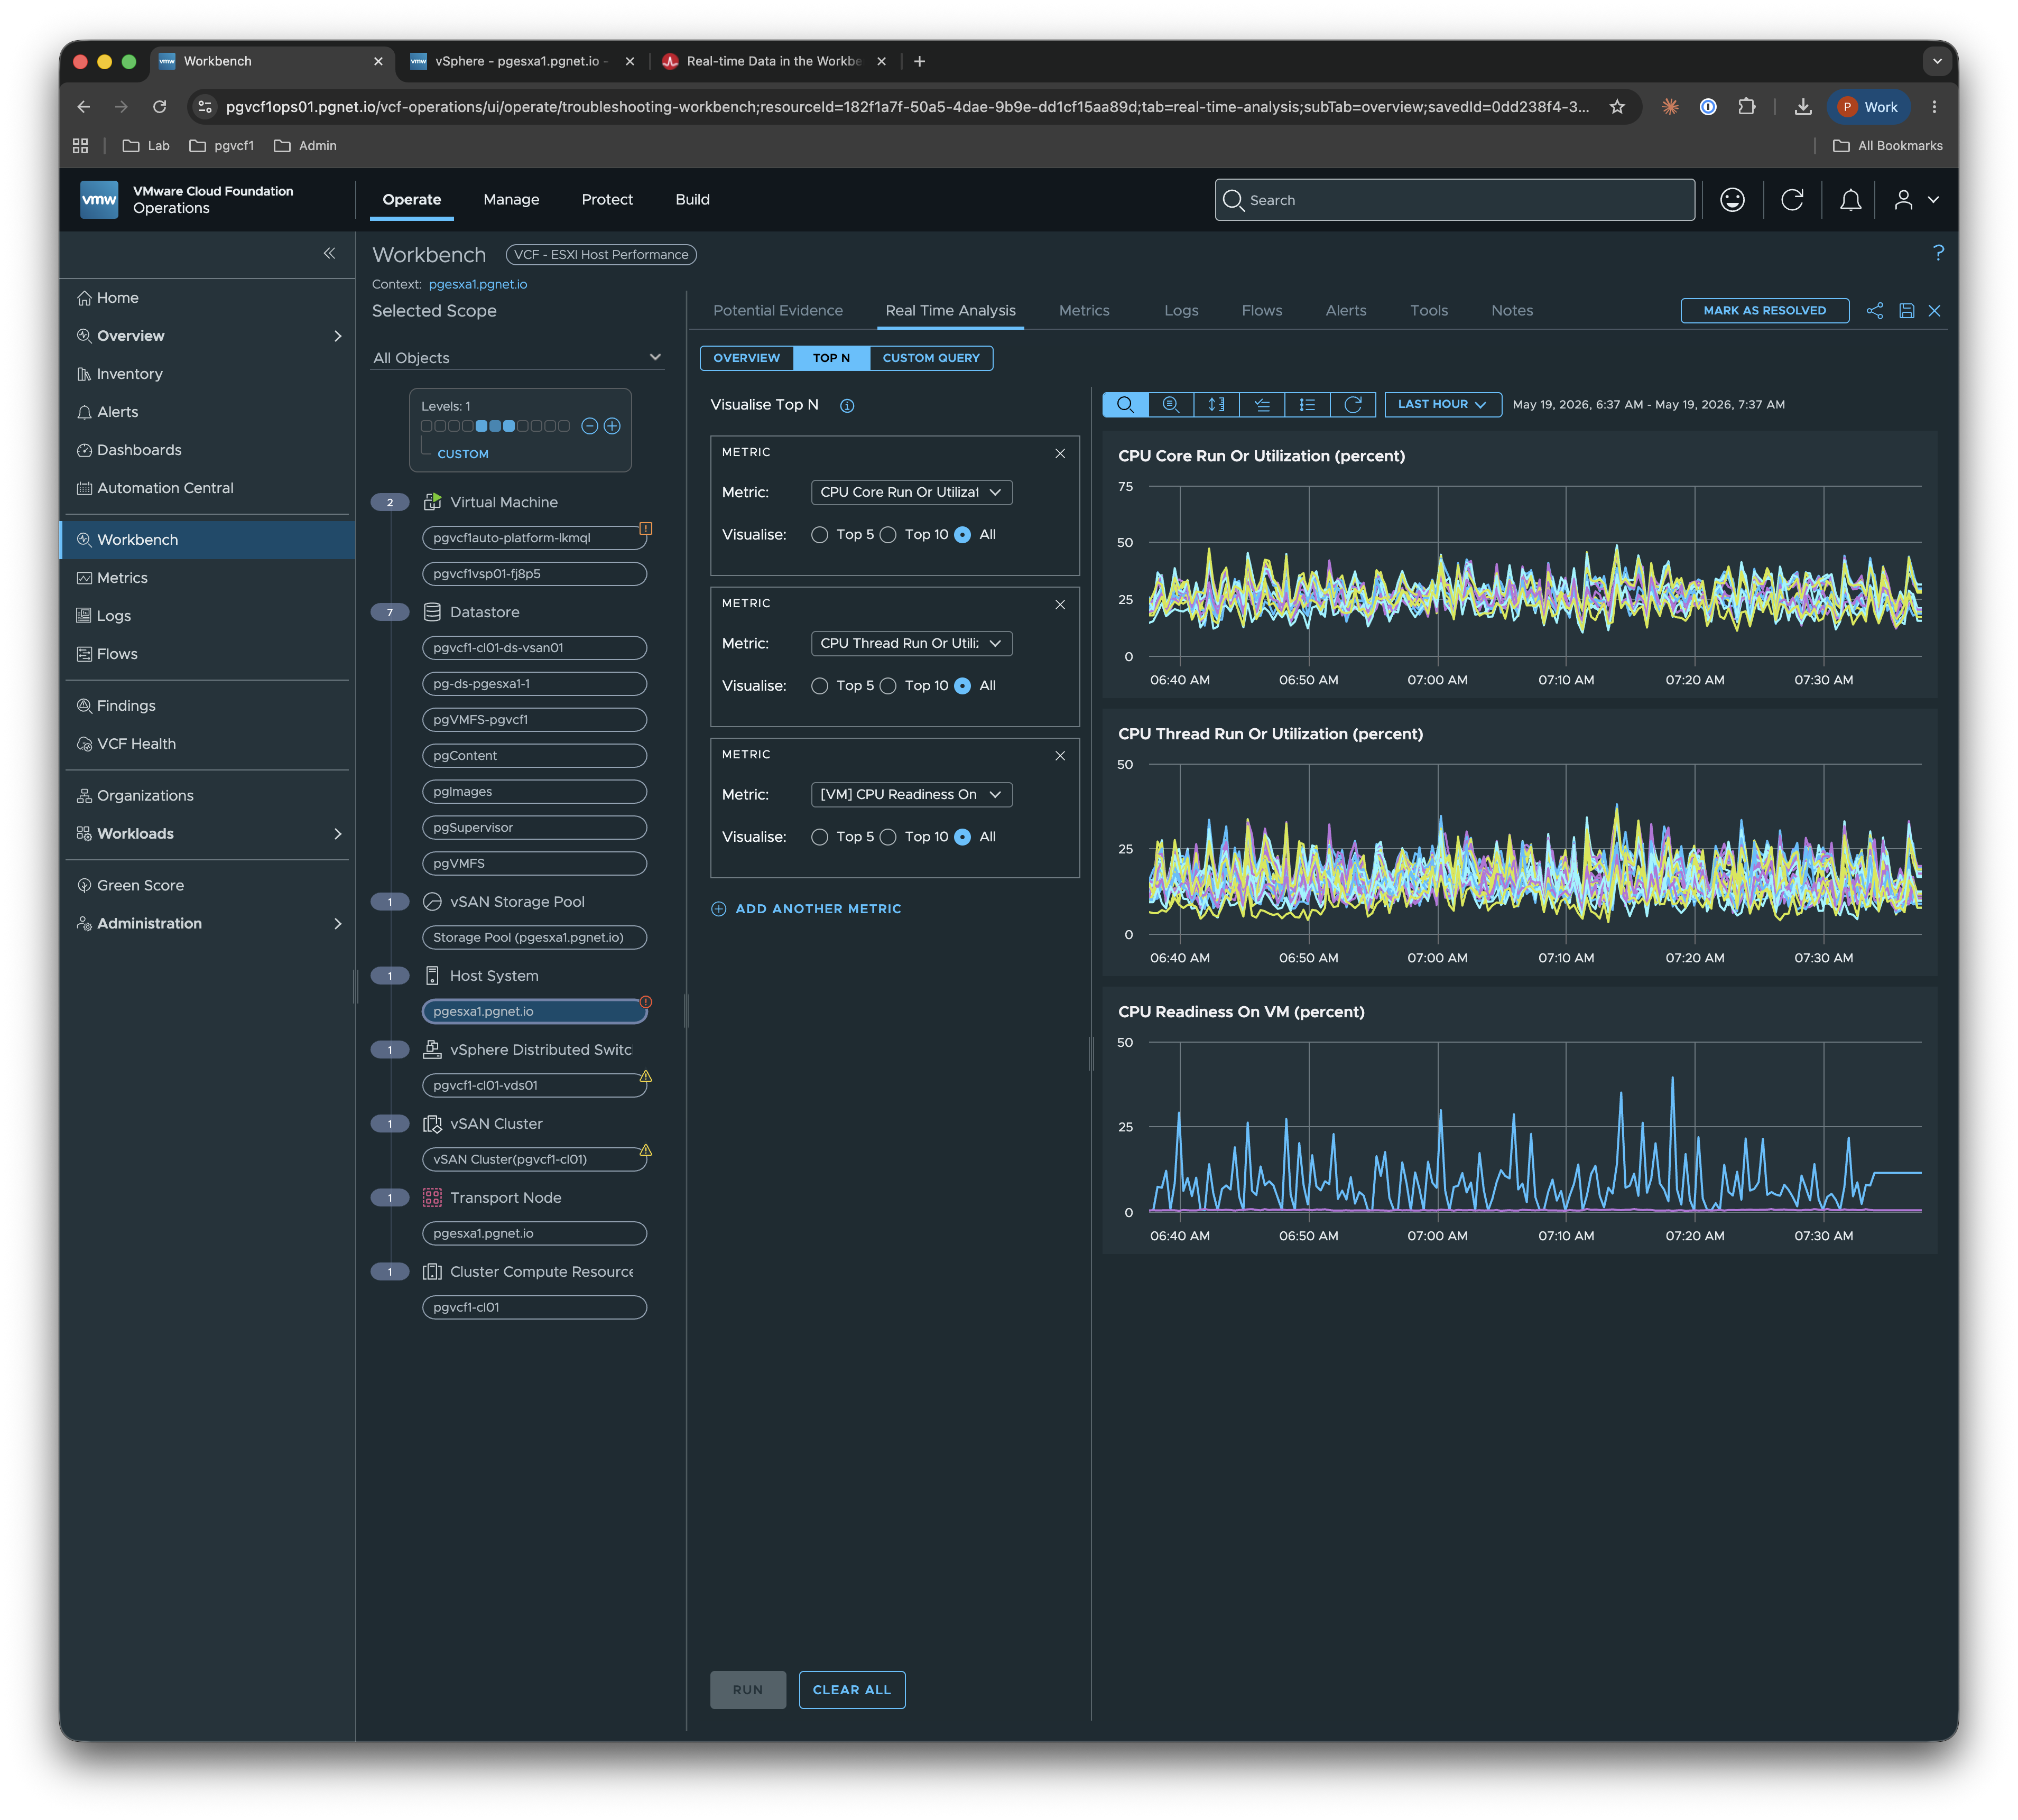Open the Manage top menu
The height and width of the screenshot is (1820, 2018).
[x=511, y=200]
